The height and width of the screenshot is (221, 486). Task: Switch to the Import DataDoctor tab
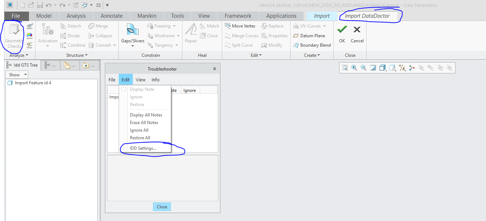(x=367, y=16)
